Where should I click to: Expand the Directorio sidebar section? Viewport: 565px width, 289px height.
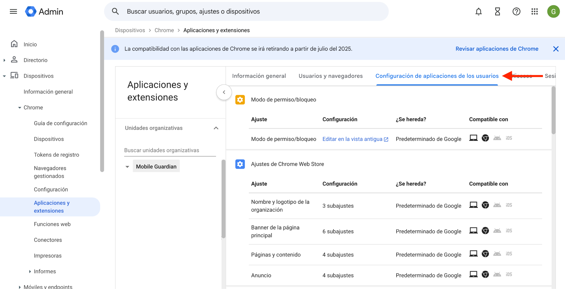click(4, 60)
